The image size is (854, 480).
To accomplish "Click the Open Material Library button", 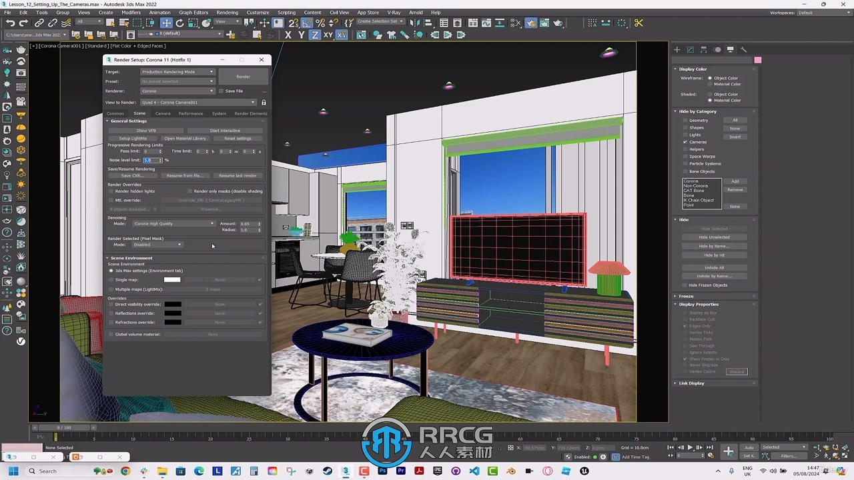I will click(185, 139).
